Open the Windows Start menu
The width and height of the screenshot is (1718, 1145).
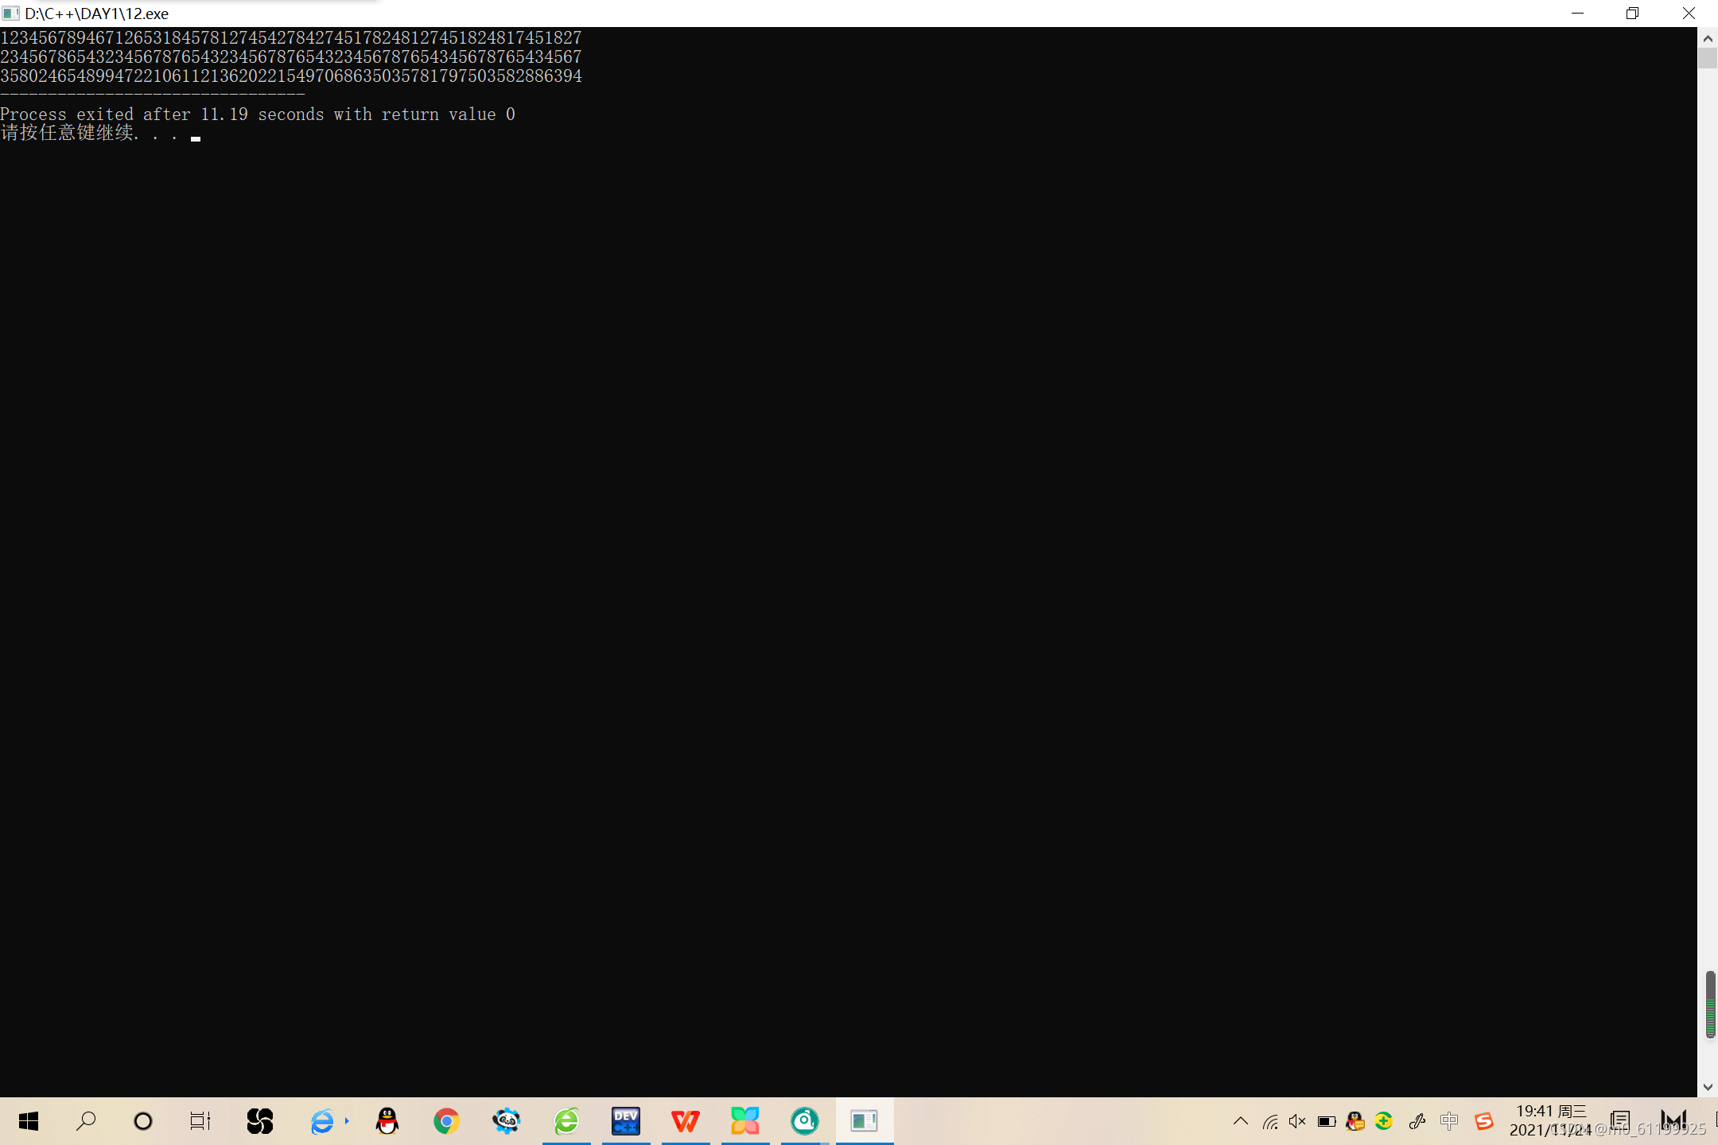coord(29,1121)
